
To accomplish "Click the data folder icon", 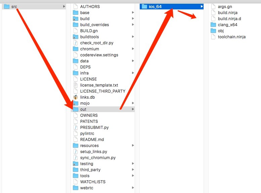I will [76, 61].
